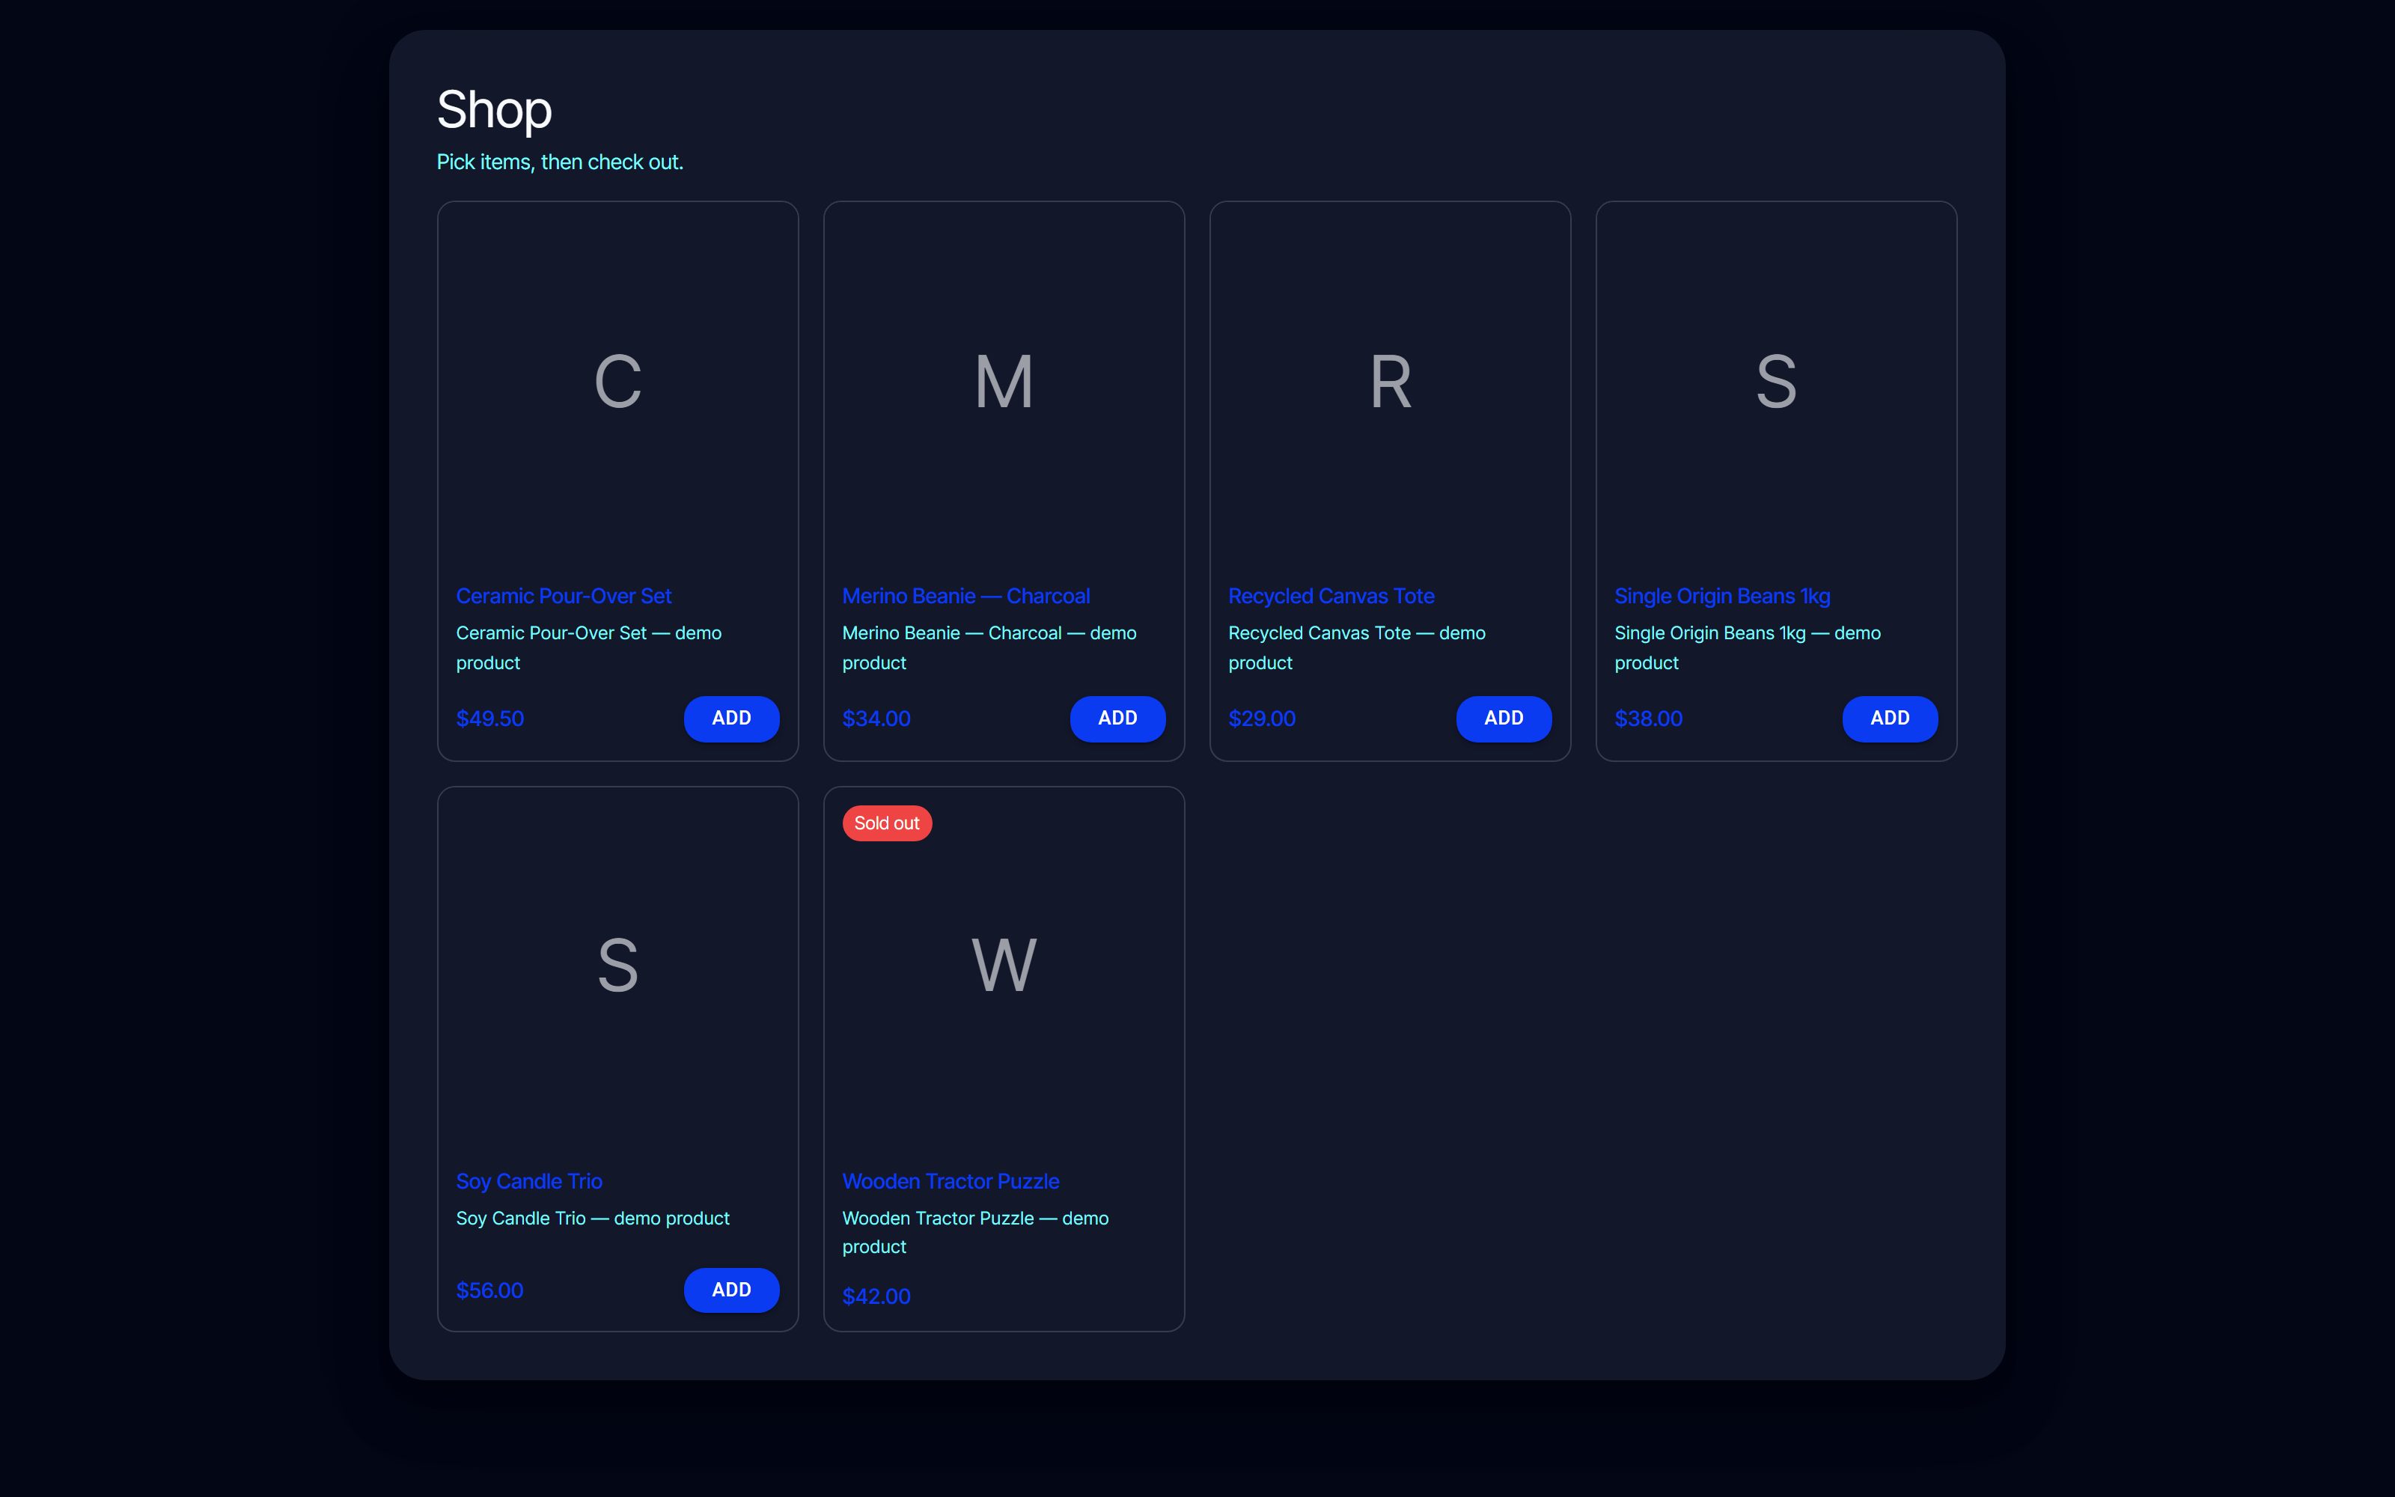Screen dimensions: 2395x1497
Task: Click 'Wooden Tractor Puzzle — demo product' description
Action: coord(974,1232)
